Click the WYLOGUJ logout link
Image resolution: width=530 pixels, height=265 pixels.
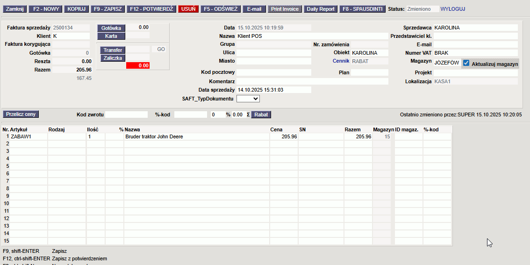point(452,9)
